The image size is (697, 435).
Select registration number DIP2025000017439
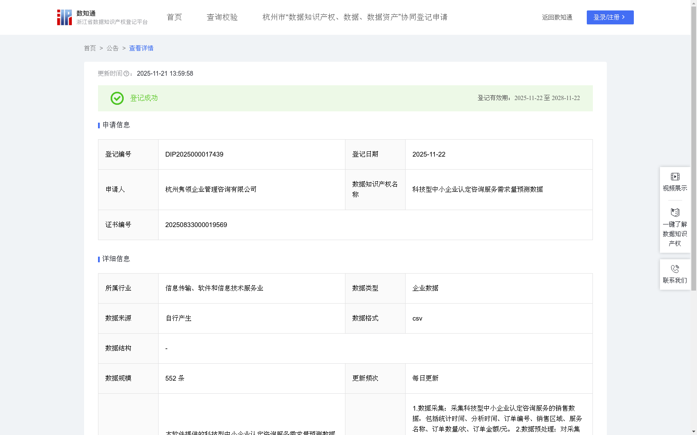(194, 154)
